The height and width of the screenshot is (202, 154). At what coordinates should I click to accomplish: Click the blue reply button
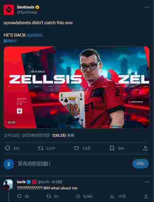pyautogui.click(x=140, y=164)
